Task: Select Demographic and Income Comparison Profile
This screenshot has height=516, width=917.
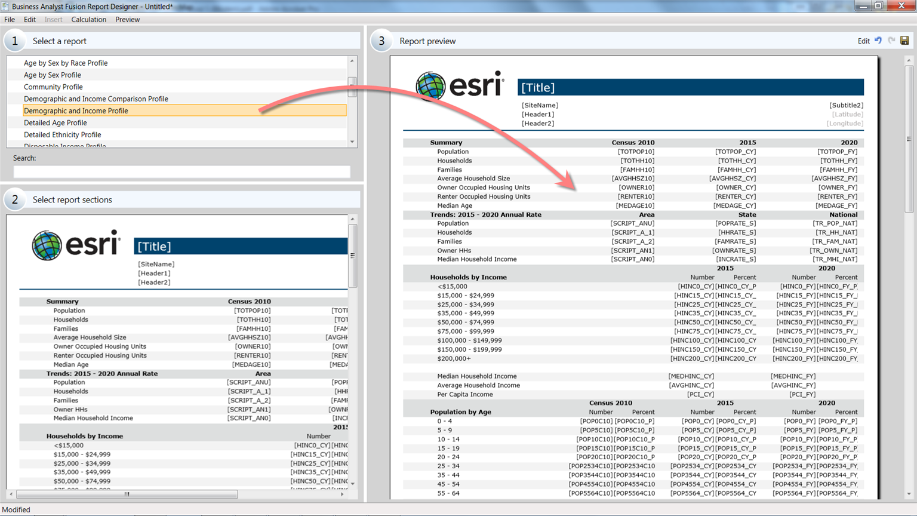Action: click(x=96, y=99)
